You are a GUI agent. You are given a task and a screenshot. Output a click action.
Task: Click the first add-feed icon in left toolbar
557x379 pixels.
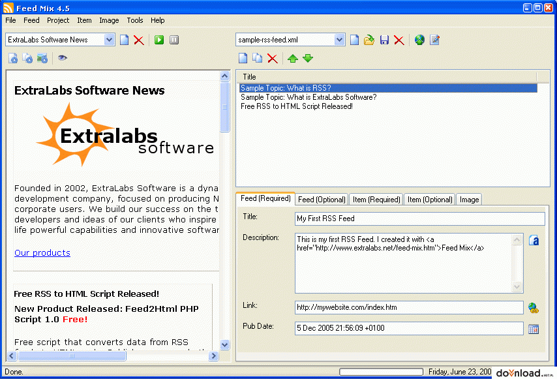point(13,58)
